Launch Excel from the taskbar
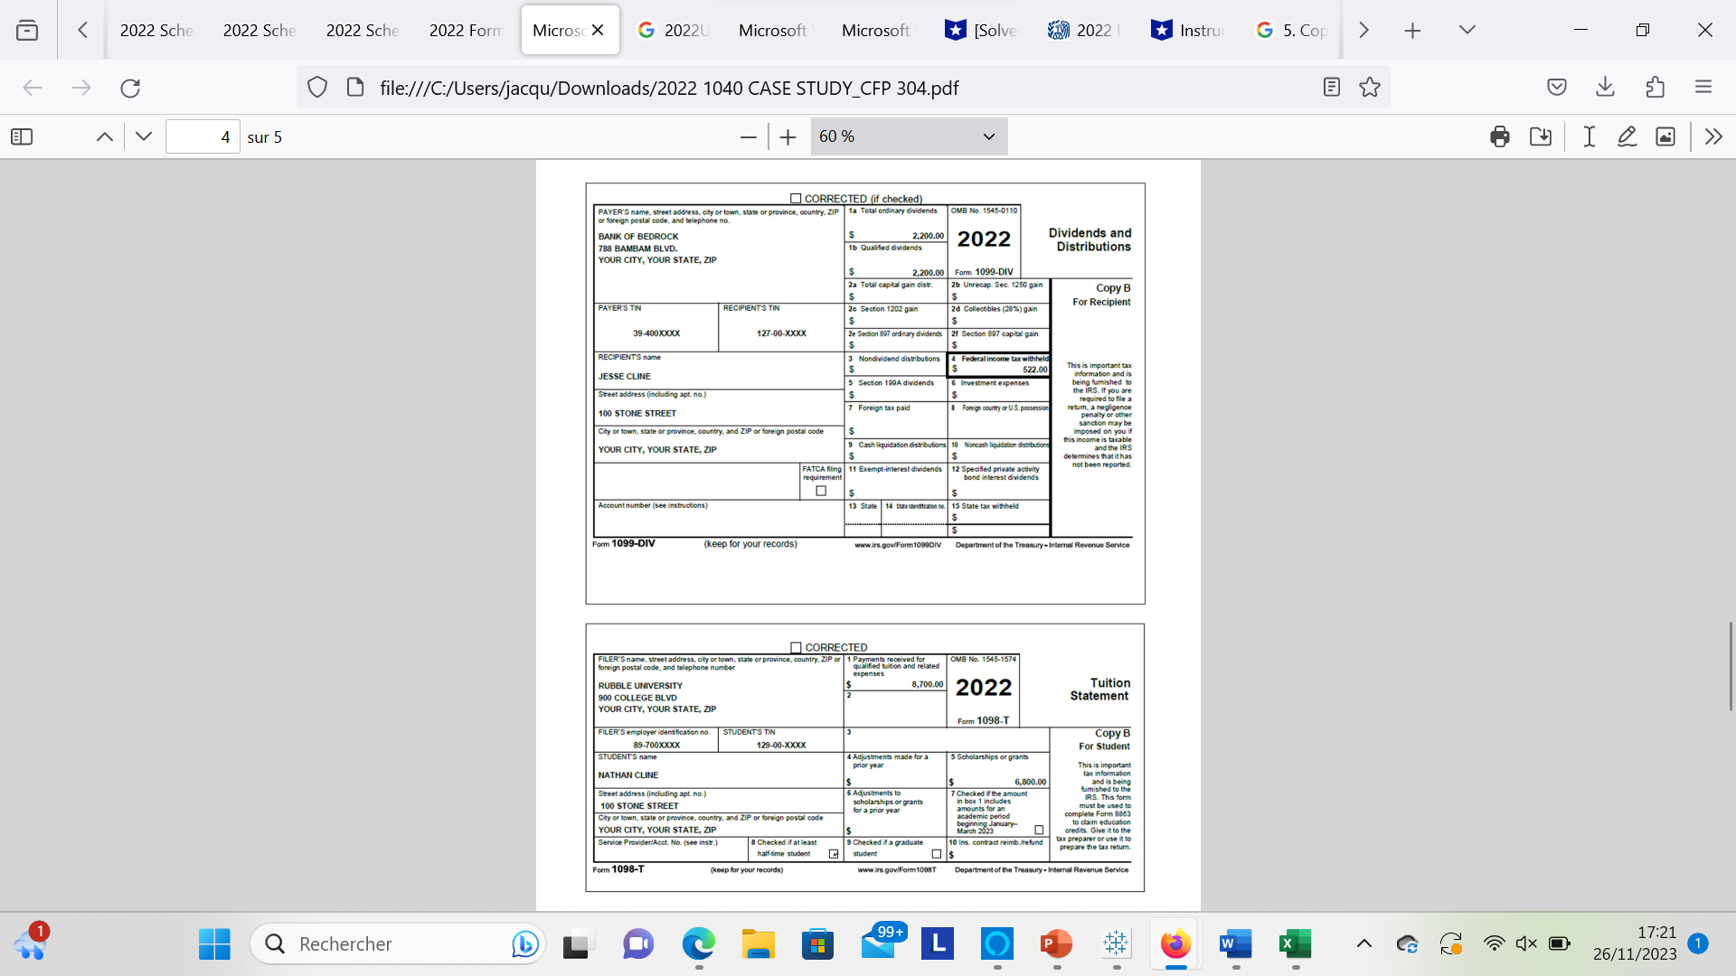The height and width of the screenshot is (976, 1736). tap(1296, 943)
